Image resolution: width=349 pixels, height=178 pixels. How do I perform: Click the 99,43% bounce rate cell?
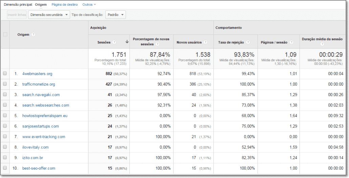click(x=248, y=74)
